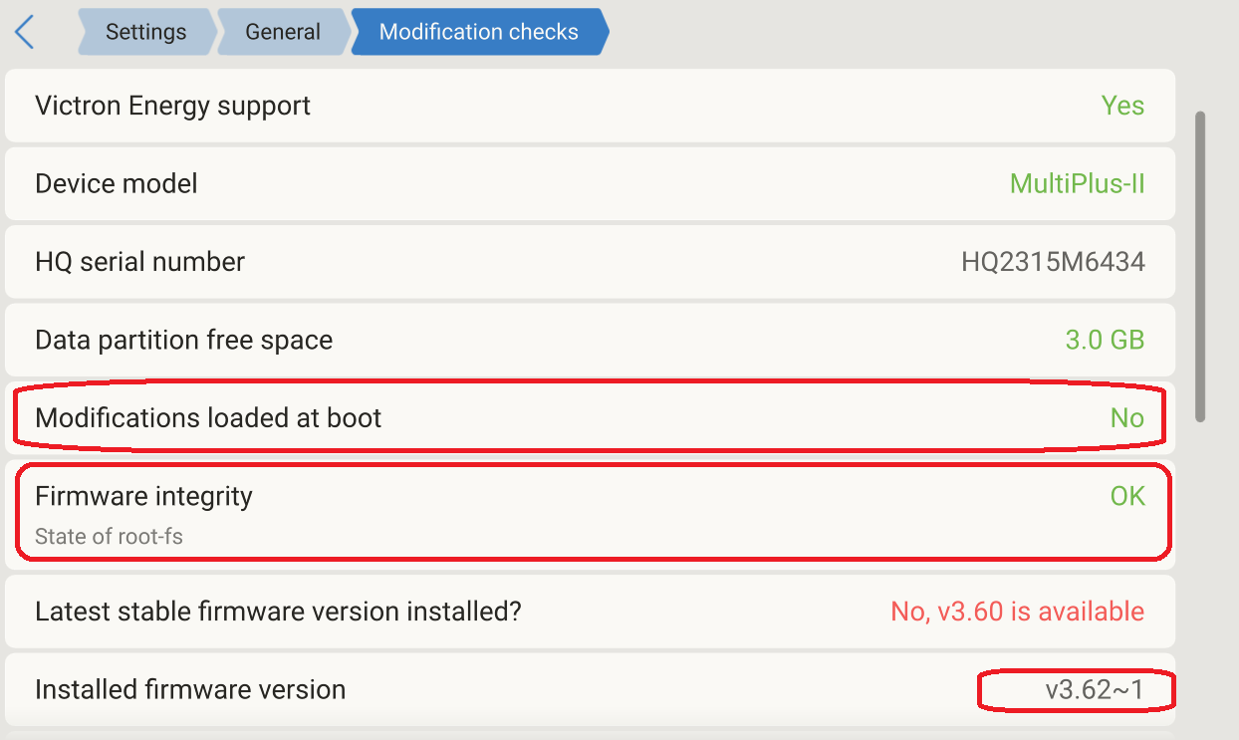Click the MultiPlus-II device model value

[1077, 183]
